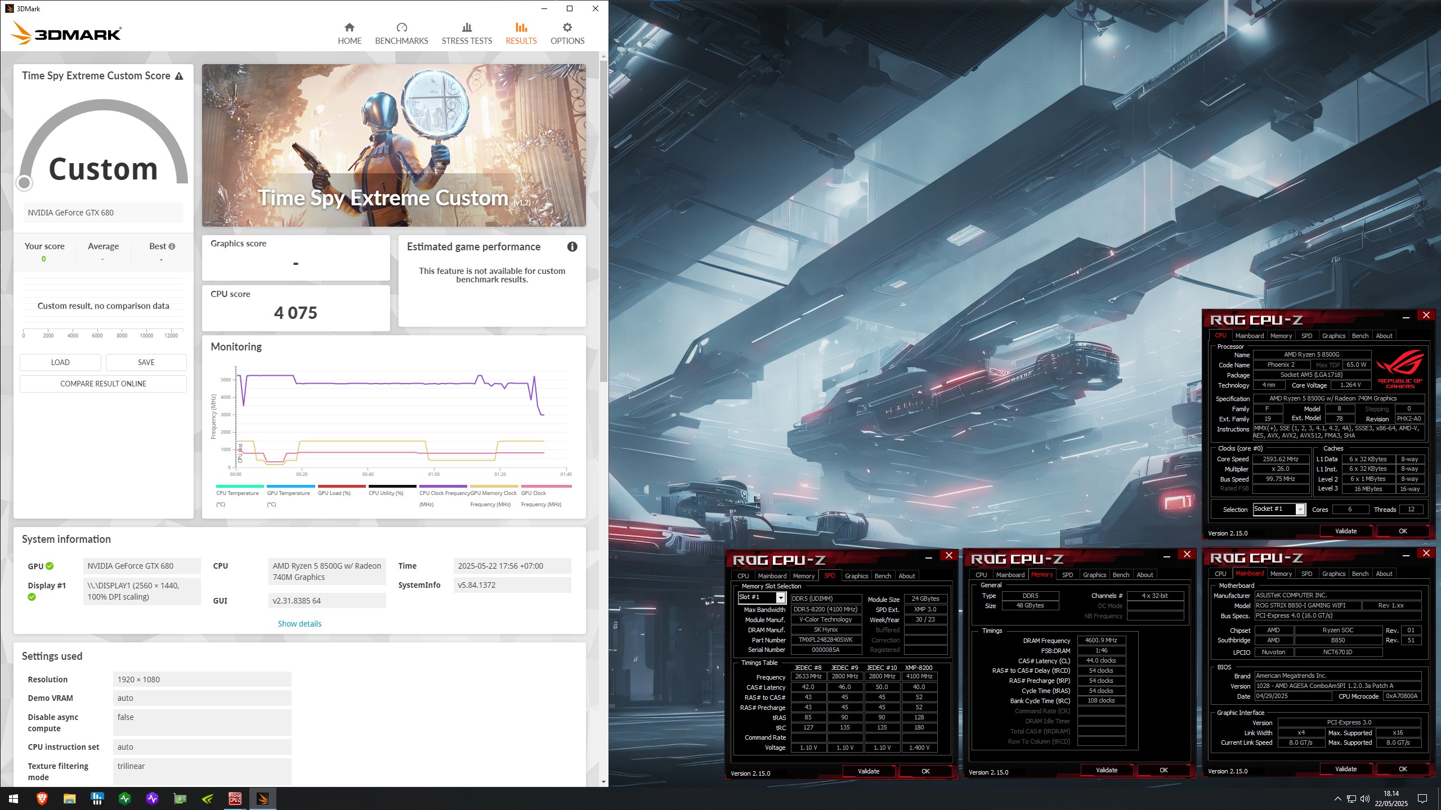Click NVIDIA GeForce GTX 680 field under gauge
Screen dimensions: 1441x810
(103, 213)
